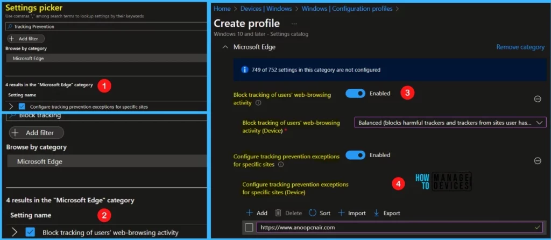Click the lower Setting name column header
Image resolution: width=551 pixels, height=240 pixels.
click(31, 215)
